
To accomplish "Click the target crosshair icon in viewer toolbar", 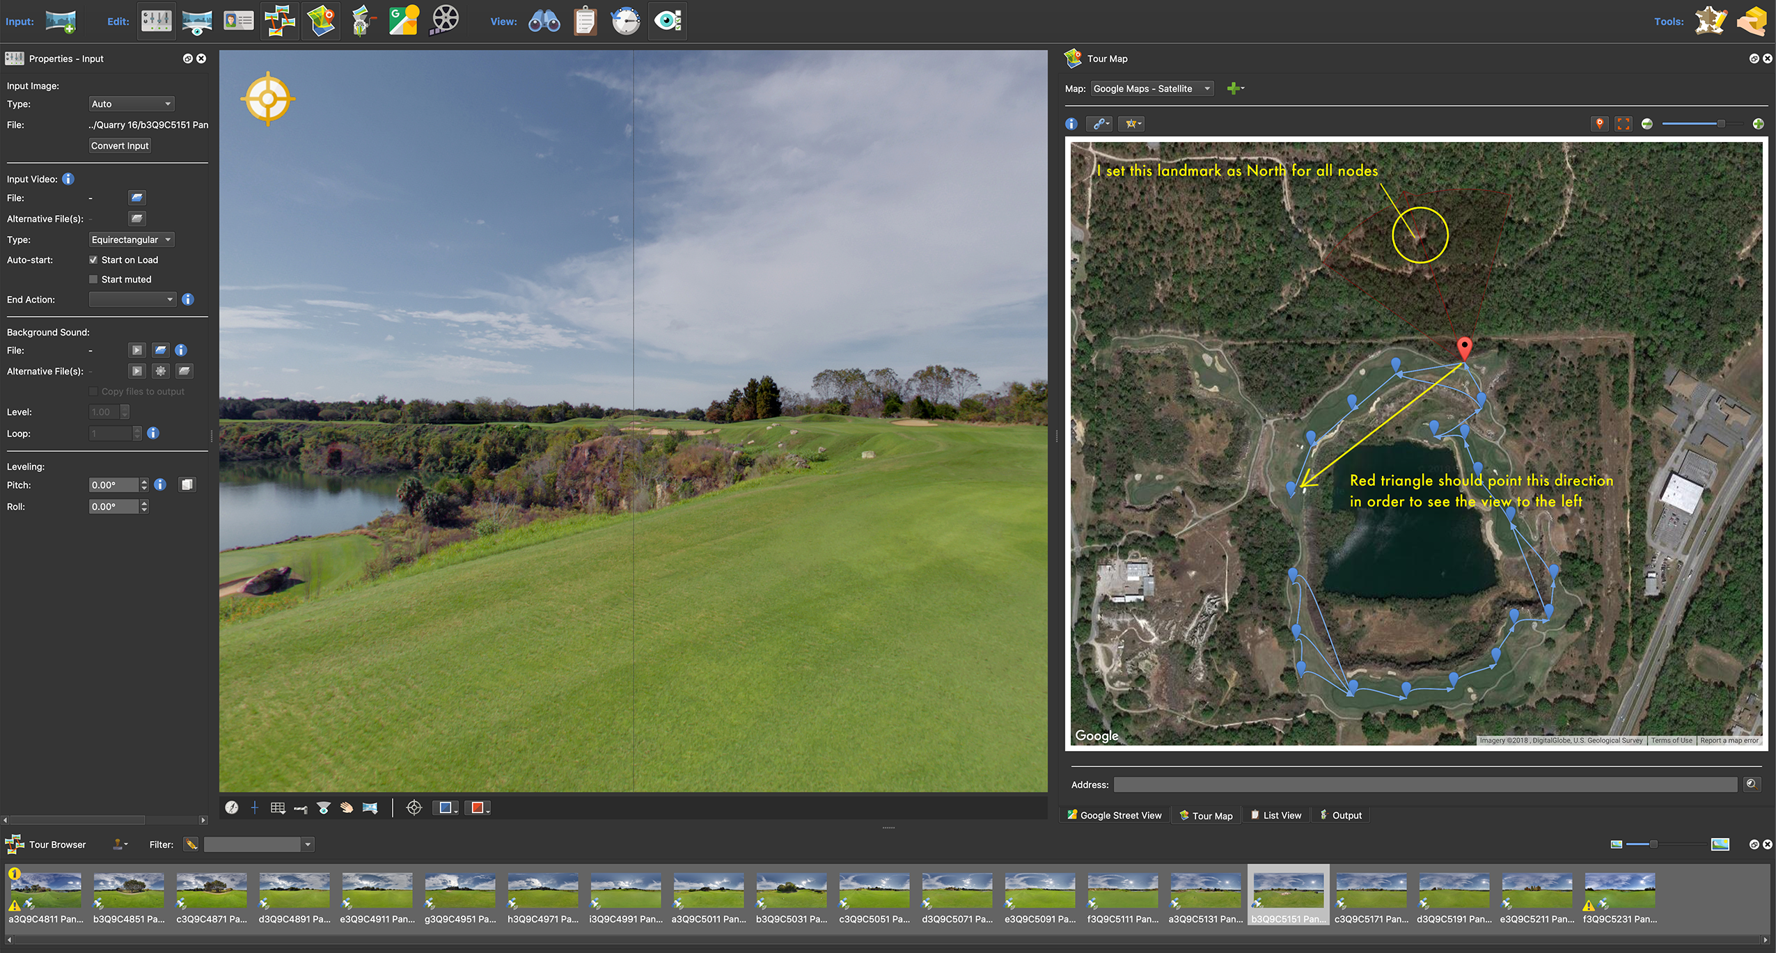I will [x=414, y=808].
